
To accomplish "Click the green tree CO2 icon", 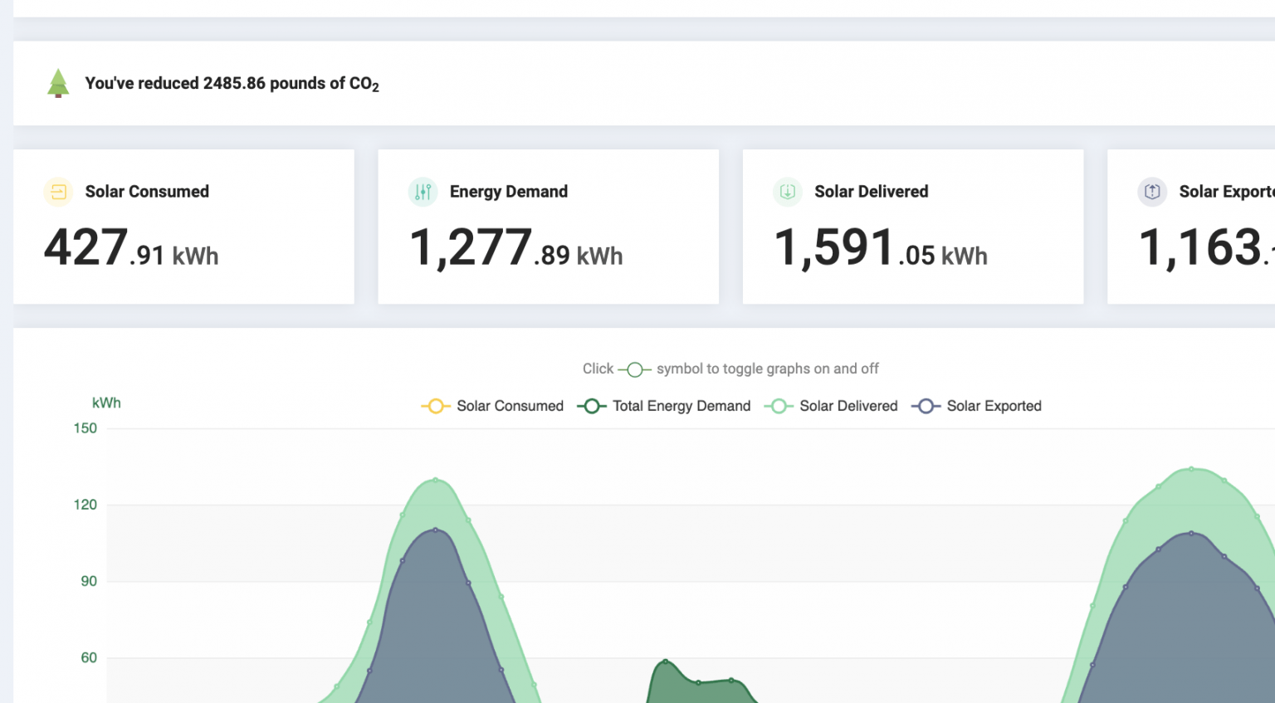I will 58,83.
